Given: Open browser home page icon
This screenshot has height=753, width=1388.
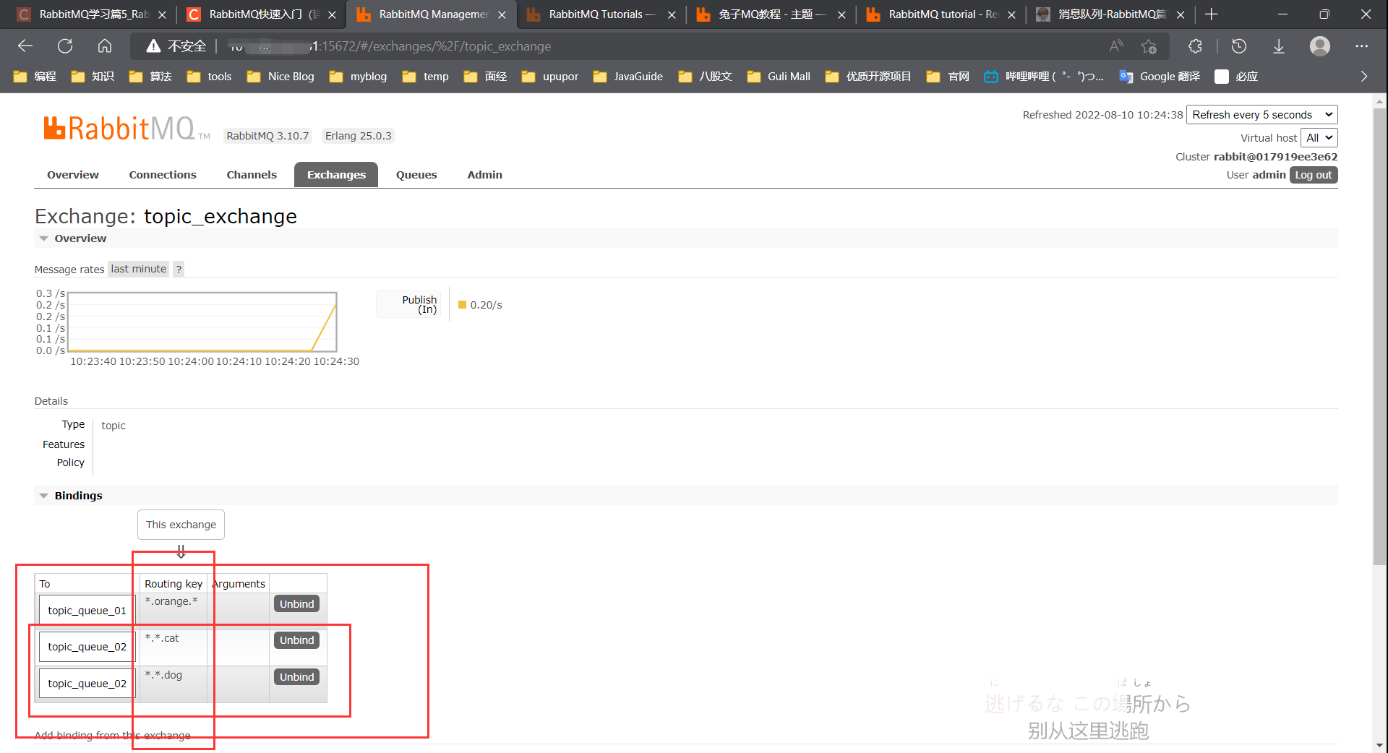Looking at the screenshot, I should 105,46.
